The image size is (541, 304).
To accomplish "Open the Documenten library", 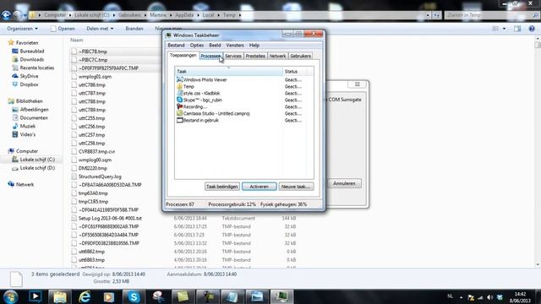I will click(30, 118).
